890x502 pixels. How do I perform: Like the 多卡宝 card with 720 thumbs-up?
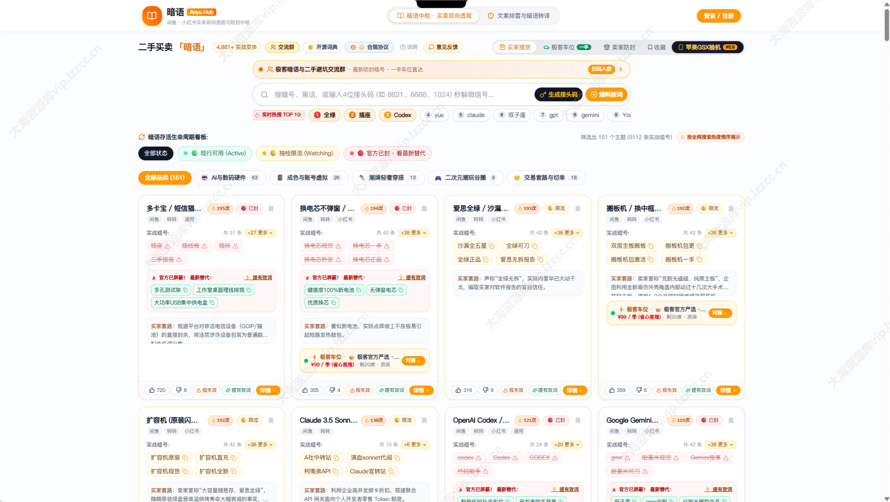157,390
